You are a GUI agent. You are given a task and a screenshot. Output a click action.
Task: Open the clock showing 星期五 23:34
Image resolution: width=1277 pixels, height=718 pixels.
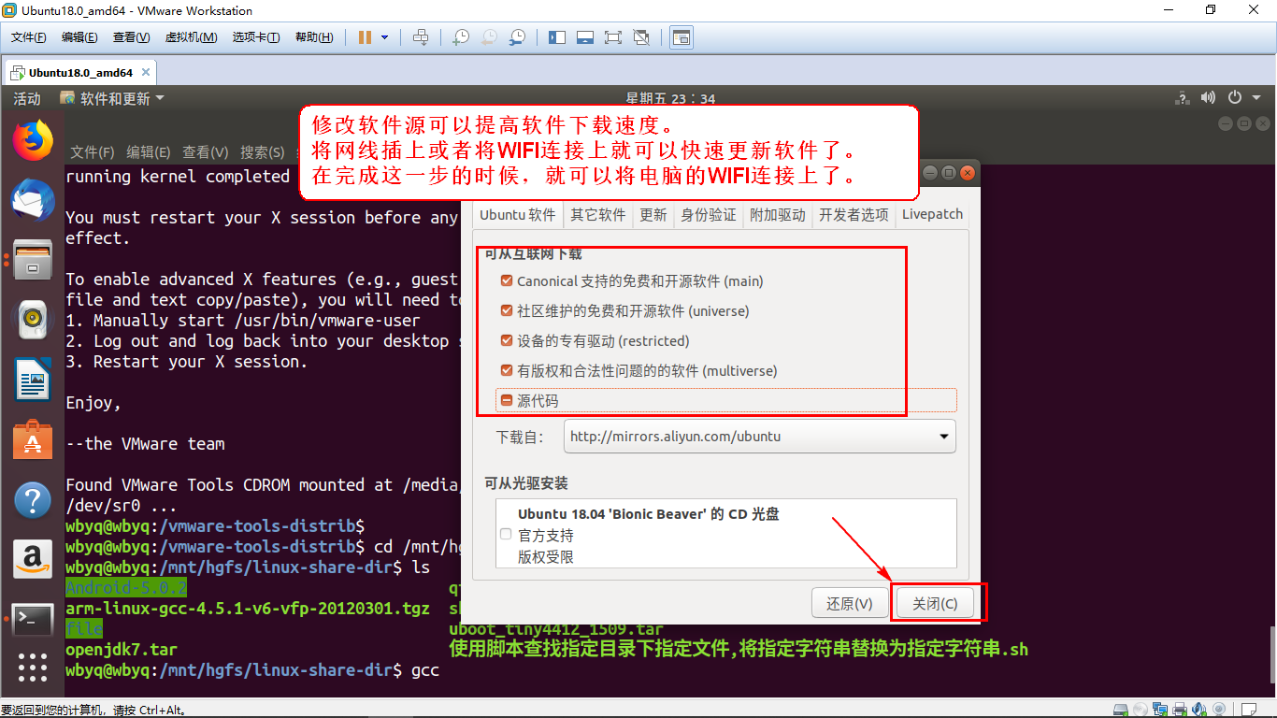point(670,98)
